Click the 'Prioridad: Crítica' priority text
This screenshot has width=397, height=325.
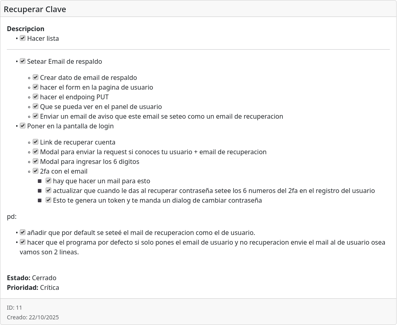click(33, 287)
